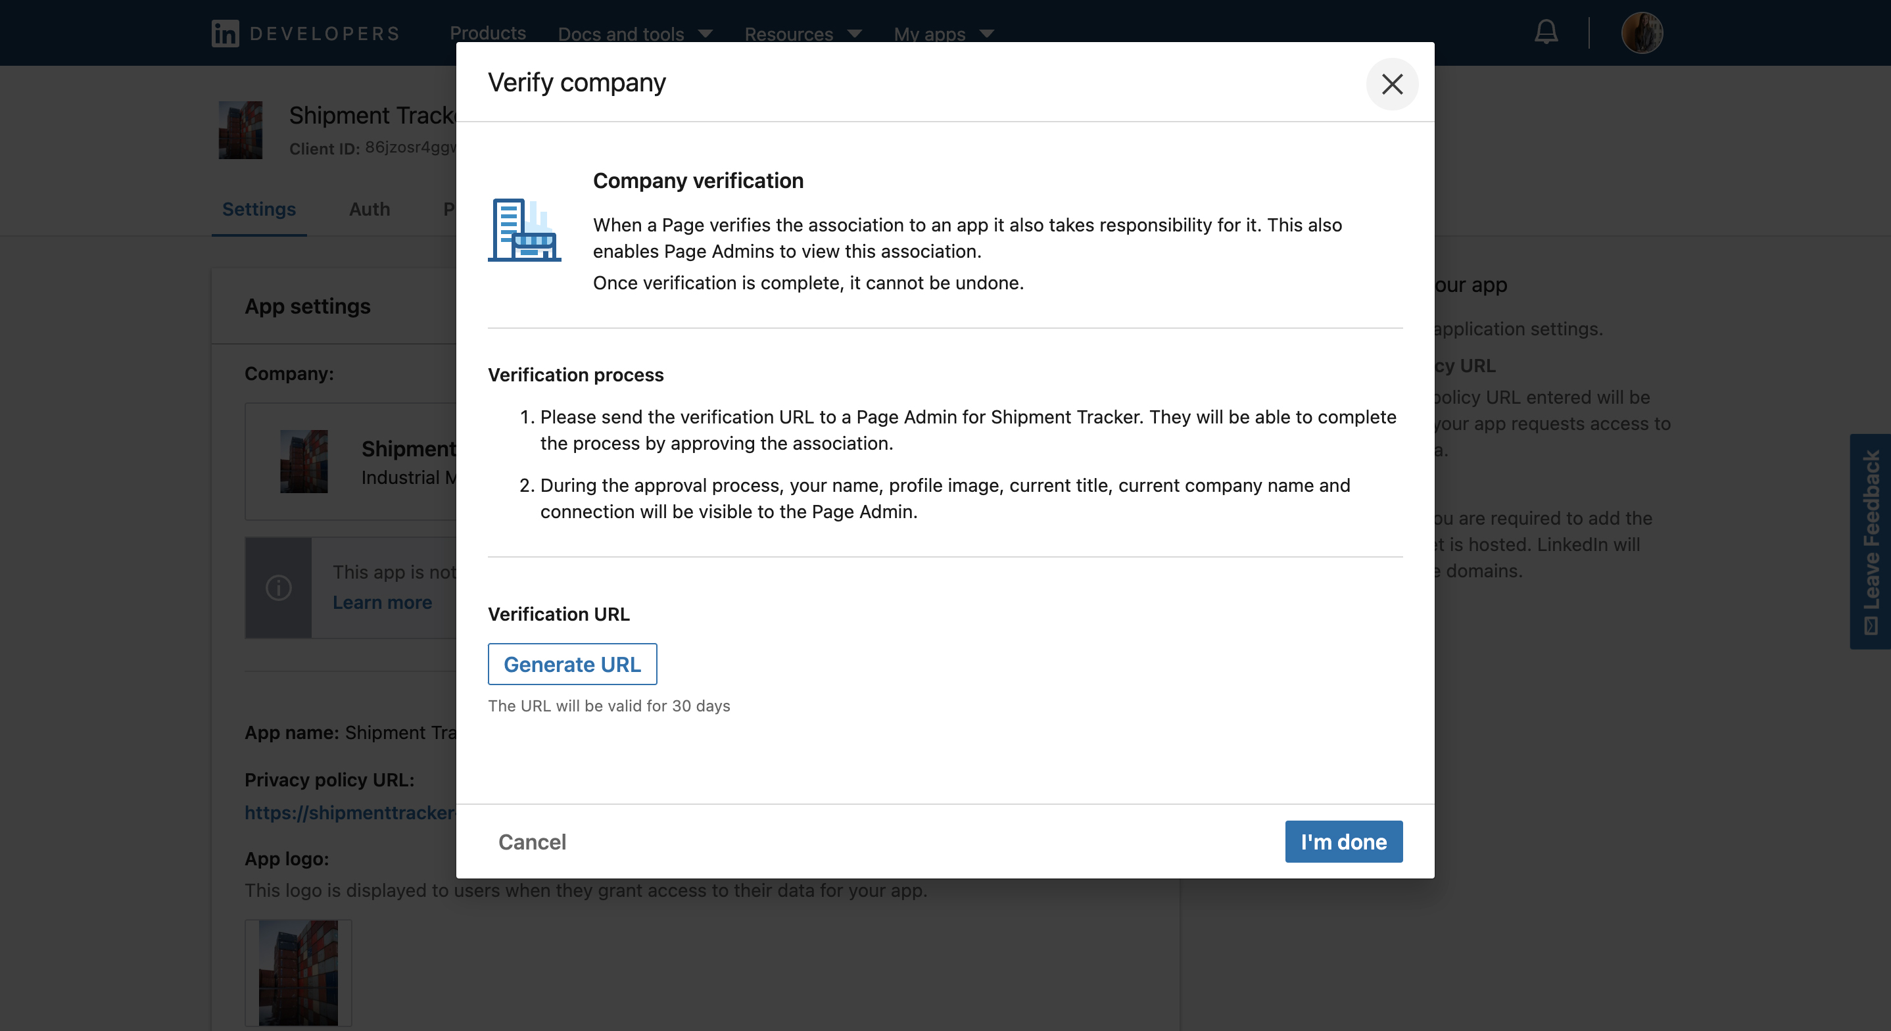Select the Settings tab

[258, 209]
